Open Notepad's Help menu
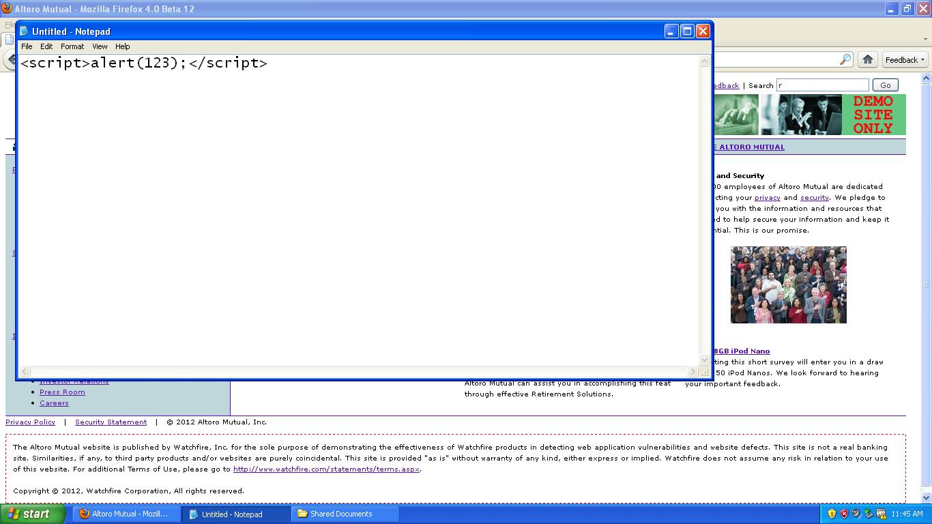Image resolution: width=932 pixels, height=524 pixels. click(x=123, y=46)
